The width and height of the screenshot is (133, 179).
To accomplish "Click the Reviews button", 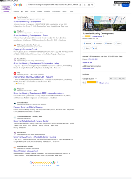I will (109, 44).
